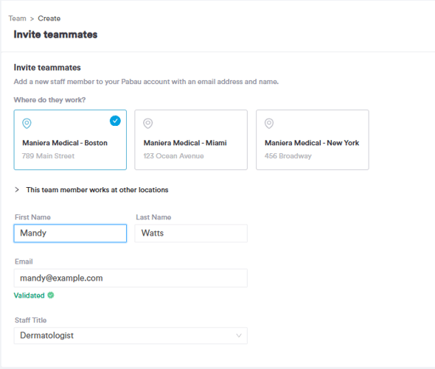Viewport: 435px width, 369px height.
Task: Click the green Validated badge icon
Action: (x=51, y=295)
